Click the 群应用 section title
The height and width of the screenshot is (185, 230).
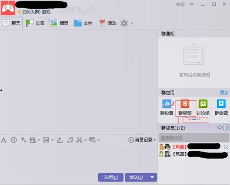click(x=168, y=93)
